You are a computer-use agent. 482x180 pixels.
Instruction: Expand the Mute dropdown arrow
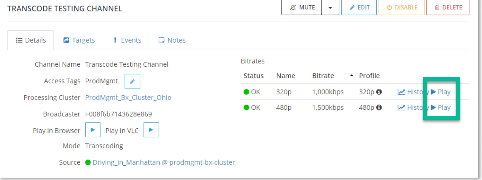tap(330, 7)
